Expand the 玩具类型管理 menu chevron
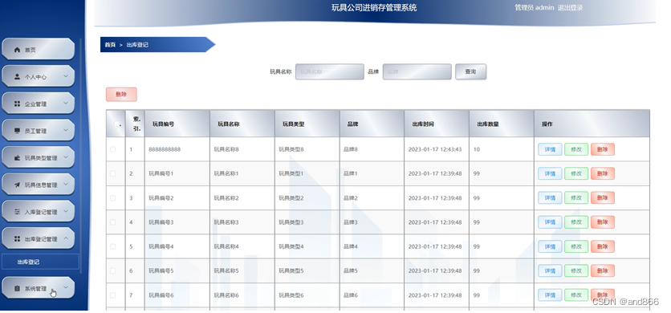 [66, 157]
